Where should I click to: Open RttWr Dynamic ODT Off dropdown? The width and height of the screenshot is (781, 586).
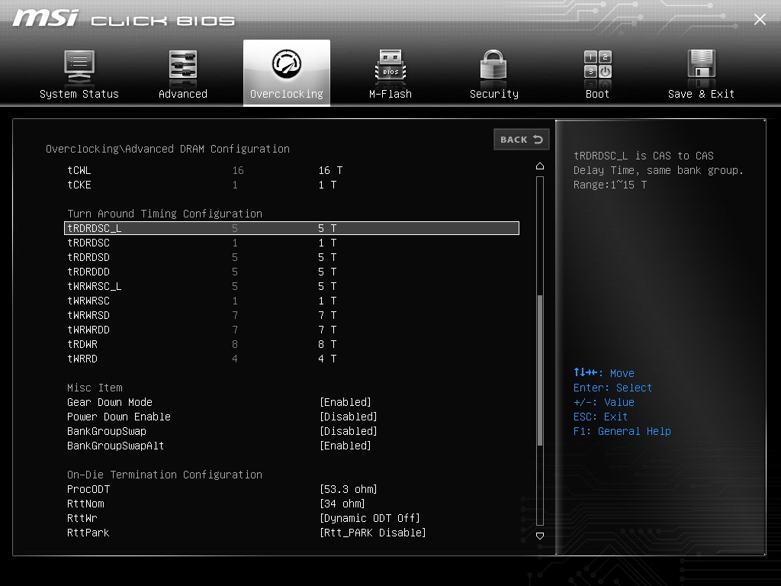[370, 518]
